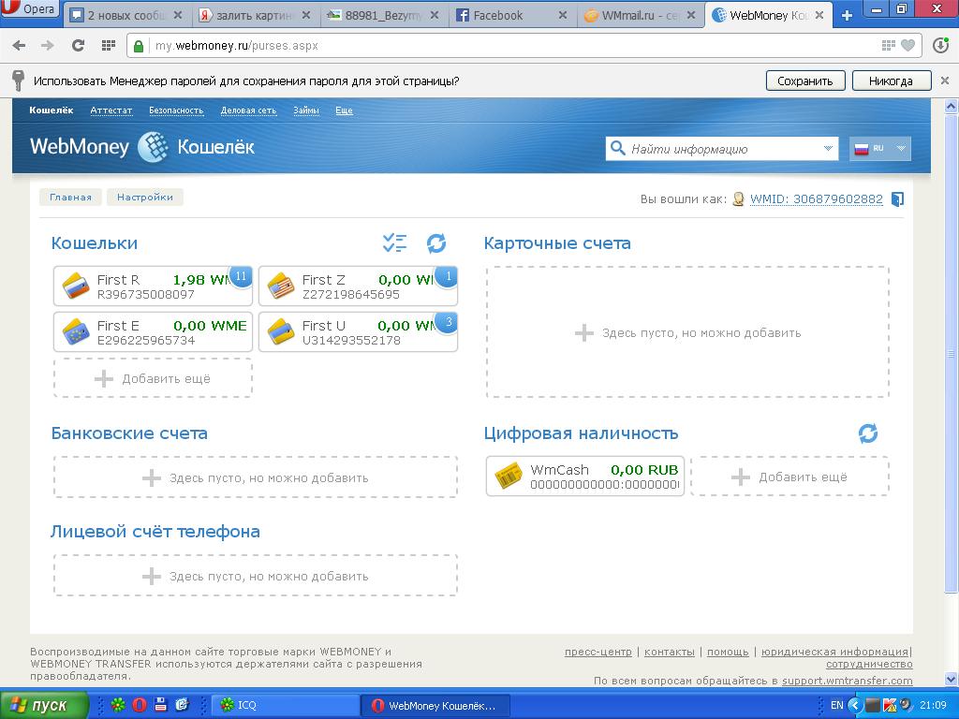
Task: Click the search magnifier icon
Action: [618, 148]
